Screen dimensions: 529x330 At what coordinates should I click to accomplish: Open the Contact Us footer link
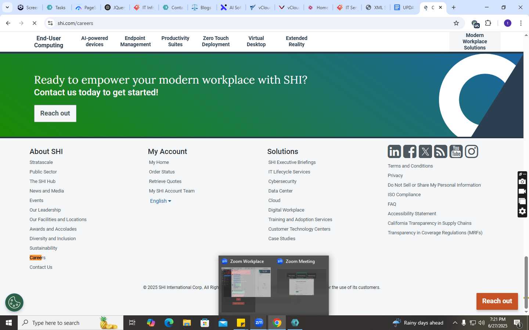coord(41,267)
